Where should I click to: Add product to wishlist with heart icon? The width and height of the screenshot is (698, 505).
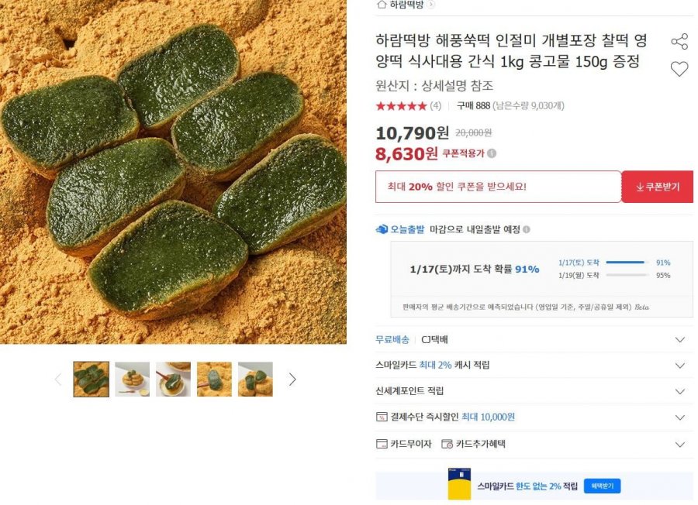pyautogui.click(x=679, y=69)
